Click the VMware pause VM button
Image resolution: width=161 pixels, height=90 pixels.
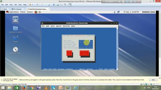(30, 5)
